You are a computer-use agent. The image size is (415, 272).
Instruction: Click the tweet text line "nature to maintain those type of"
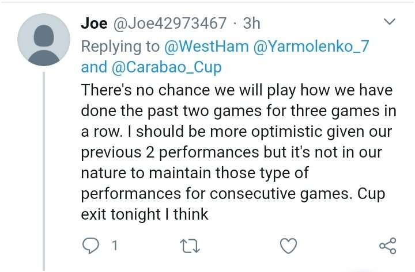pos(195,173)
